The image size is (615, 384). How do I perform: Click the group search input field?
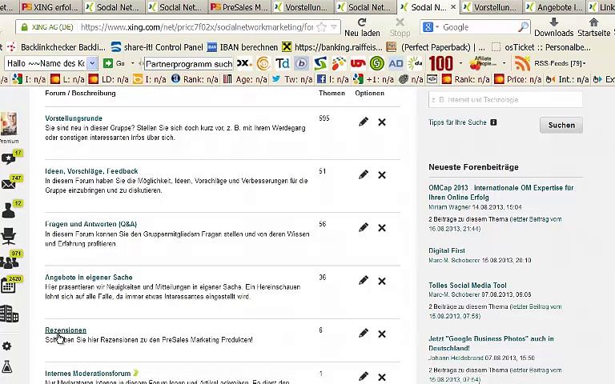tap(505, 100)
